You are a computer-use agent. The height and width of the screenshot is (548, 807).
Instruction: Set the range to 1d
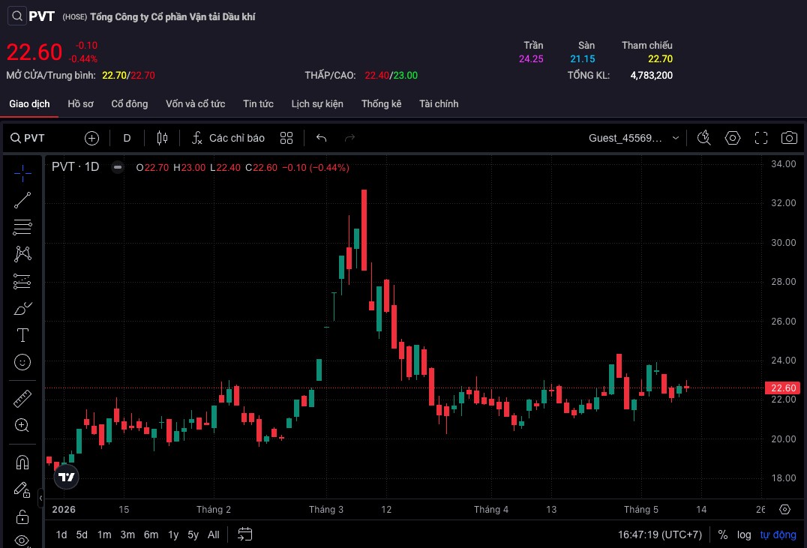click(61, 535)
